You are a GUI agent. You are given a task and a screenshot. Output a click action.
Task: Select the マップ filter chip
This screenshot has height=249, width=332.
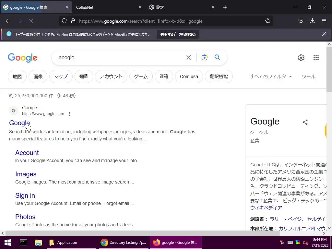[61, 77]
